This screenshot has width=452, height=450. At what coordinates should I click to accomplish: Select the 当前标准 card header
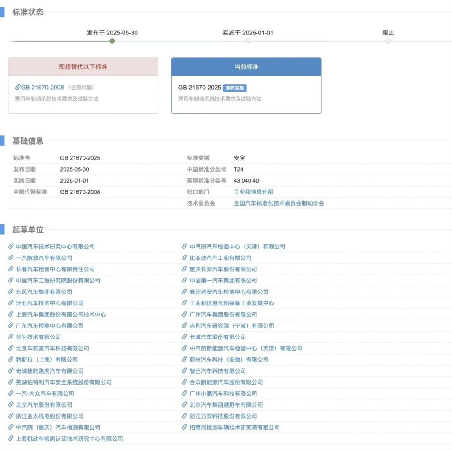(x=246, y=67)
